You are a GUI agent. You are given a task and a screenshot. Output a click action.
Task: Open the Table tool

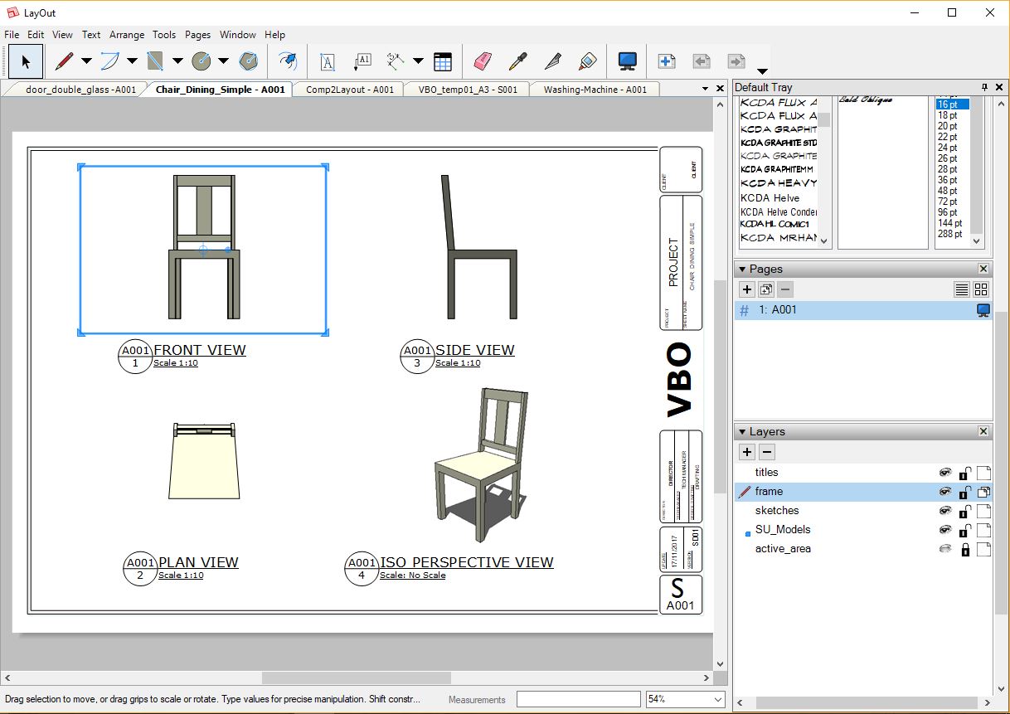coord(442,61)
